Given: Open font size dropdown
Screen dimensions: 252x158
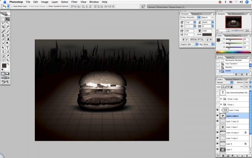Looking at the screenshot, I should pyautogui.click(x=194, y=22).
